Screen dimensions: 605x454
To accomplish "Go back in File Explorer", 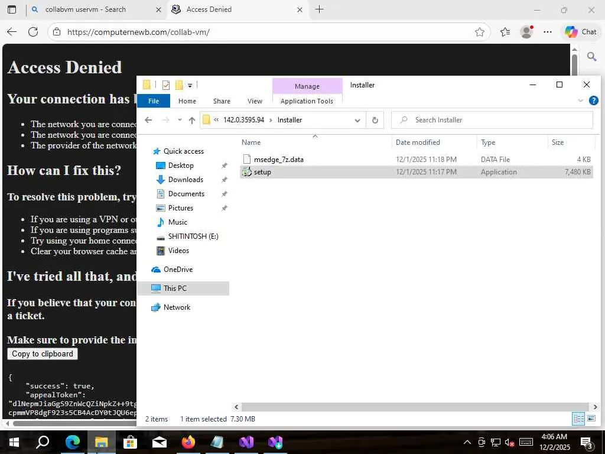I will [148, 120].
